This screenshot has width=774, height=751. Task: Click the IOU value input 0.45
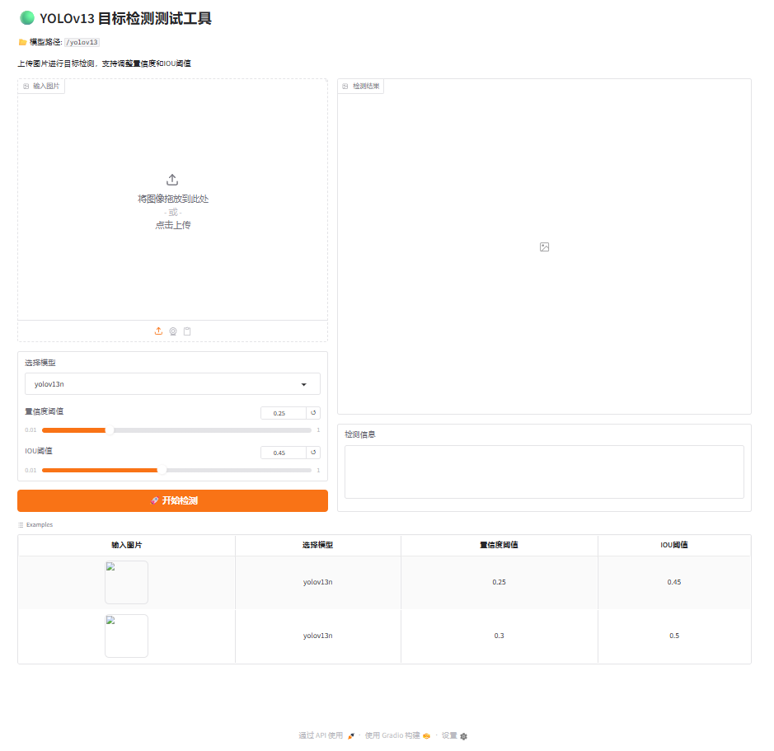point(284,453)
